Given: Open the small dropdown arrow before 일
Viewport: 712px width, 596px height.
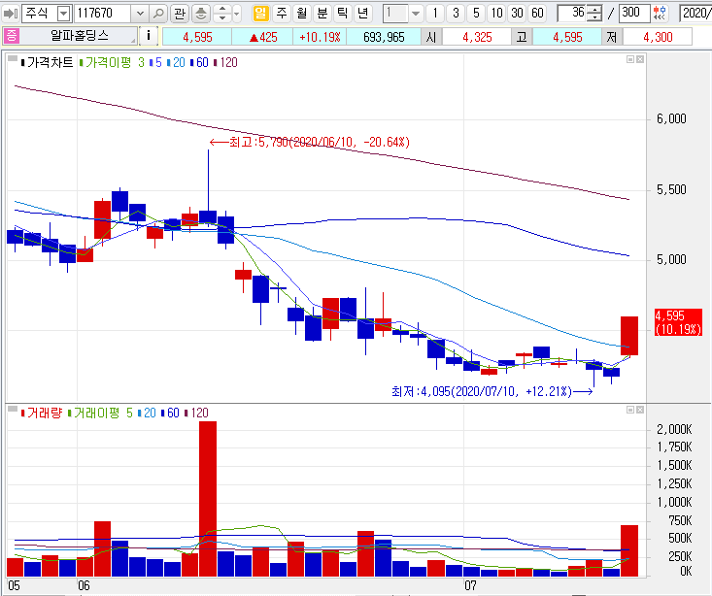Looking at the screenshot, I should click(237, 14).
